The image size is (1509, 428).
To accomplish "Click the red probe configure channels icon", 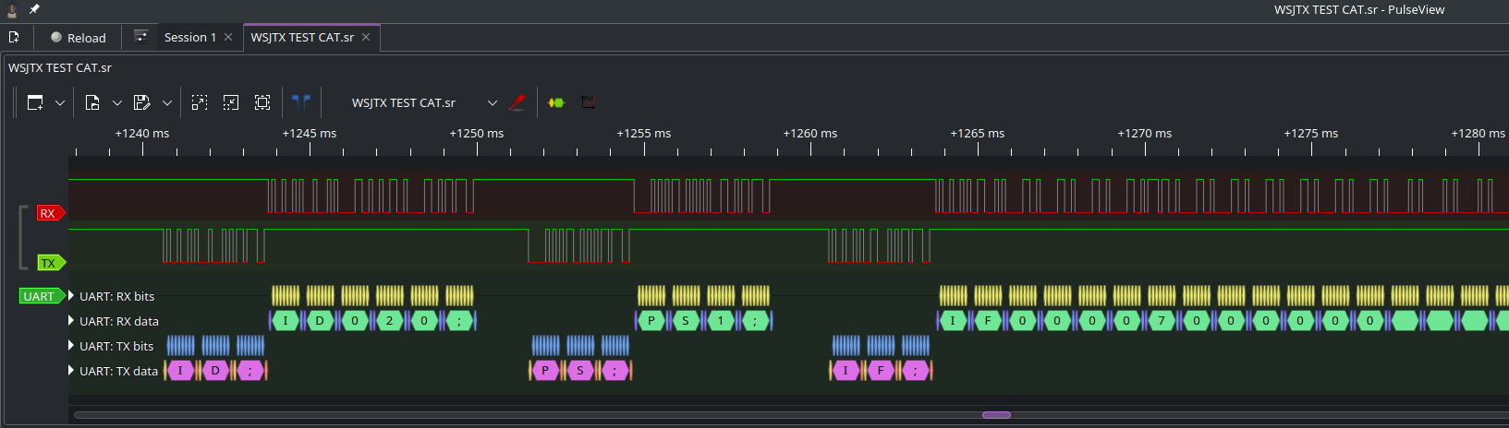I will (x=517, y=102).
